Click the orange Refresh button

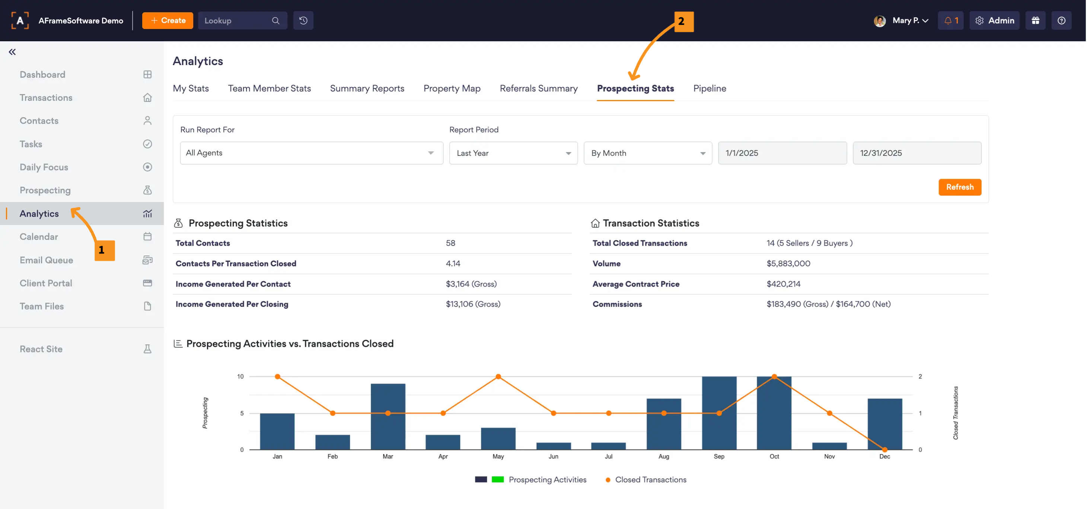(x=959, y=187)
